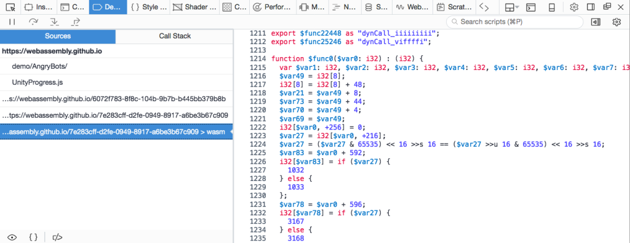Toggle Responsive Design Mode phone icon
Screen dimensions: 630x243
pyautogui.click(x=552, y=7)
